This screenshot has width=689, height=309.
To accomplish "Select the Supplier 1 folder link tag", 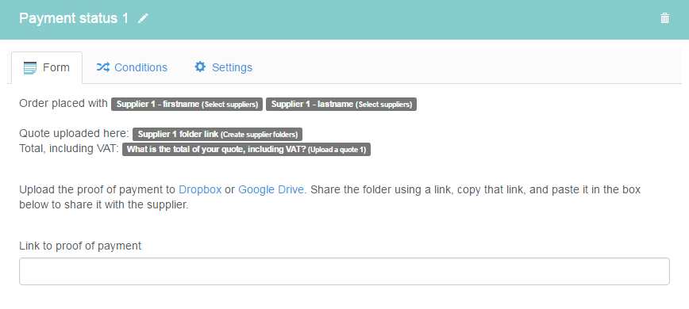I will [x=217, y=135].
